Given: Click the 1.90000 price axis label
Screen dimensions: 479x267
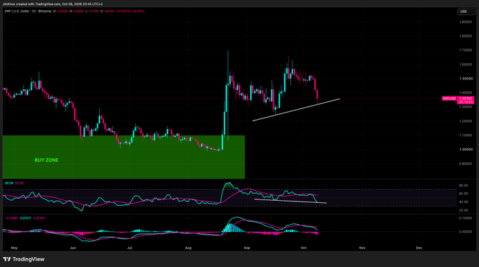Looking at the screenshot, I should point(466,22).
